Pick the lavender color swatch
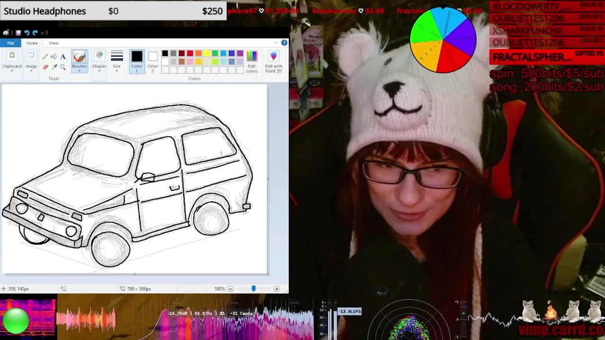The image size is (605, 340). pos(240,61)
